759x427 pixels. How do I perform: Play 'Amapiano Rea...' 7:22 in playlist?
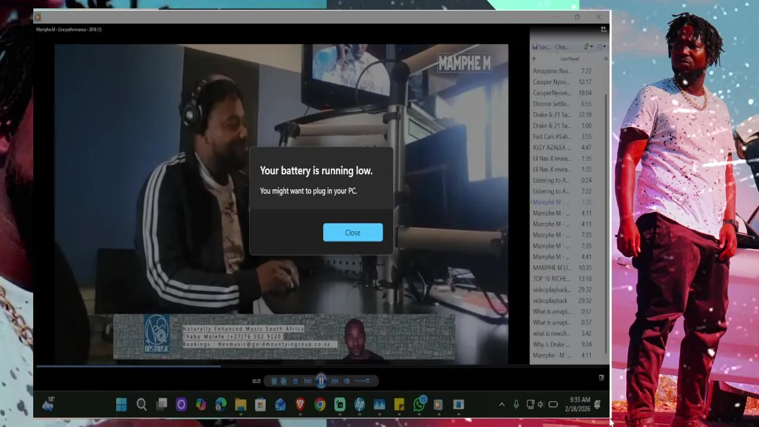pos(562,71)
